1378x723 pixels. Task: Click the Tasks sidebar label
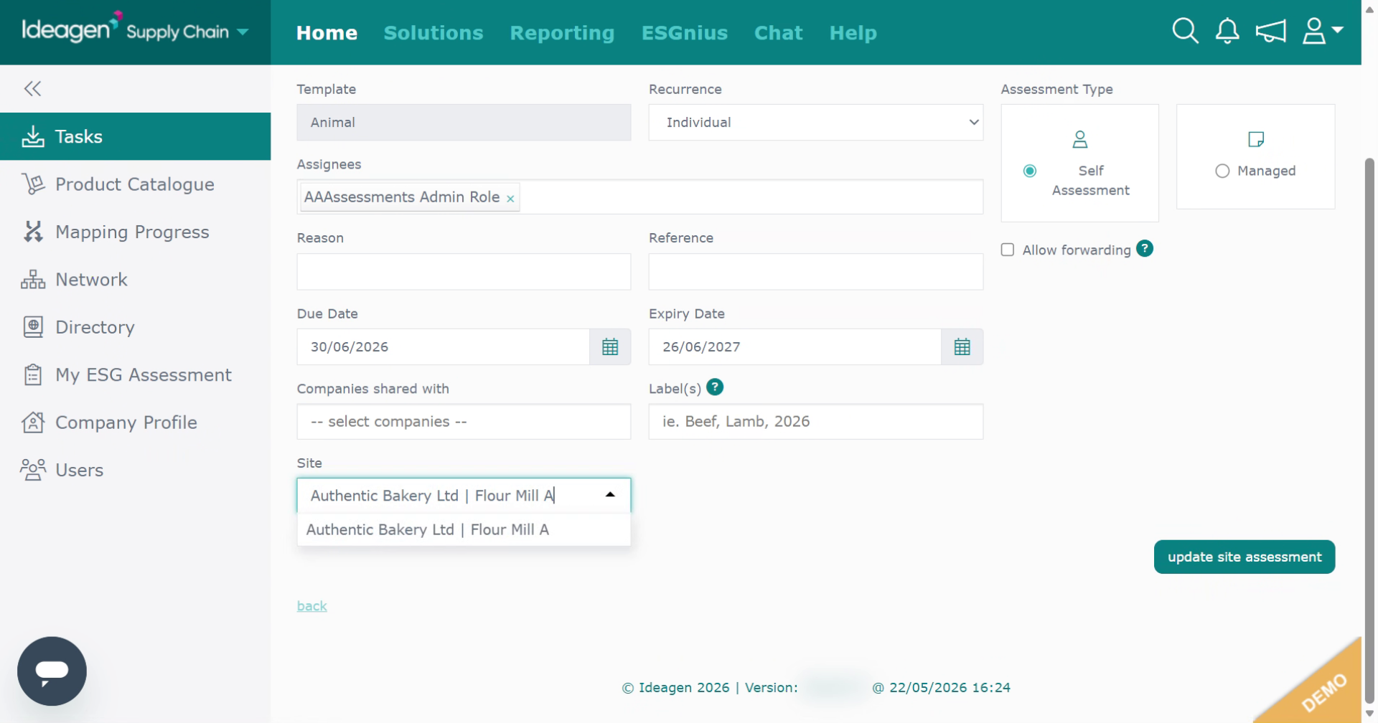pos(79,136)
